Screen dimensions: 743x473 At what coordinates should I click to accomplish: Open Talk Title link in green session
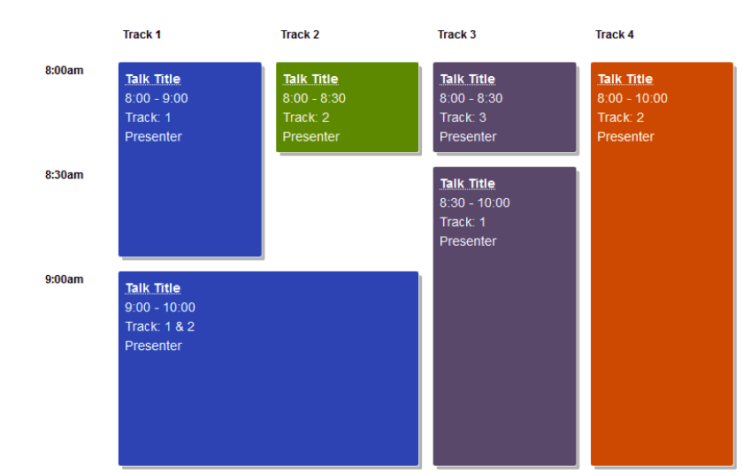(310, 80)
